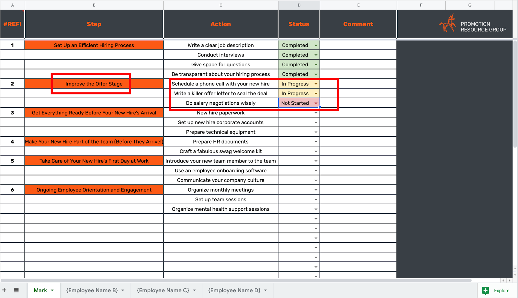Viewport: 518px width, 298px height.
Task: Open status dropdown for New hire paperwork
Action: (316, 113)
